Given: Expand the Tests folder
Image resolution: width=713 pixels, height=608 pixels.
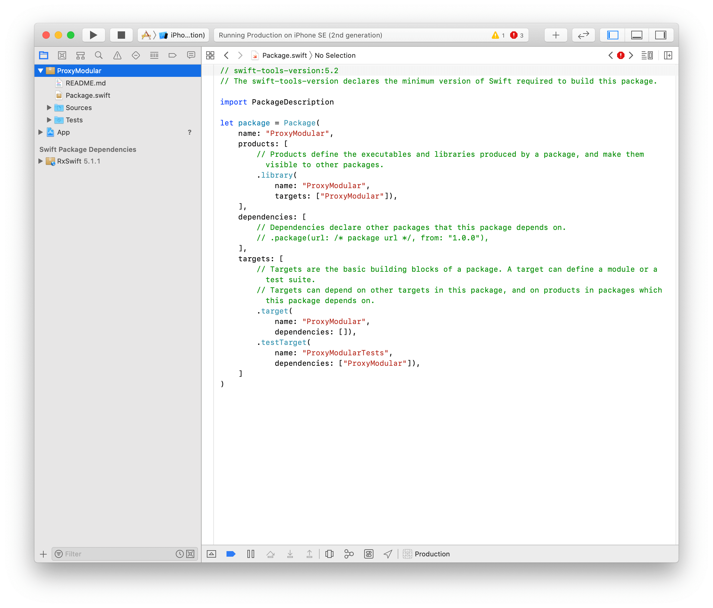Looking at the screenshot, I should click(x=49, y=120).
